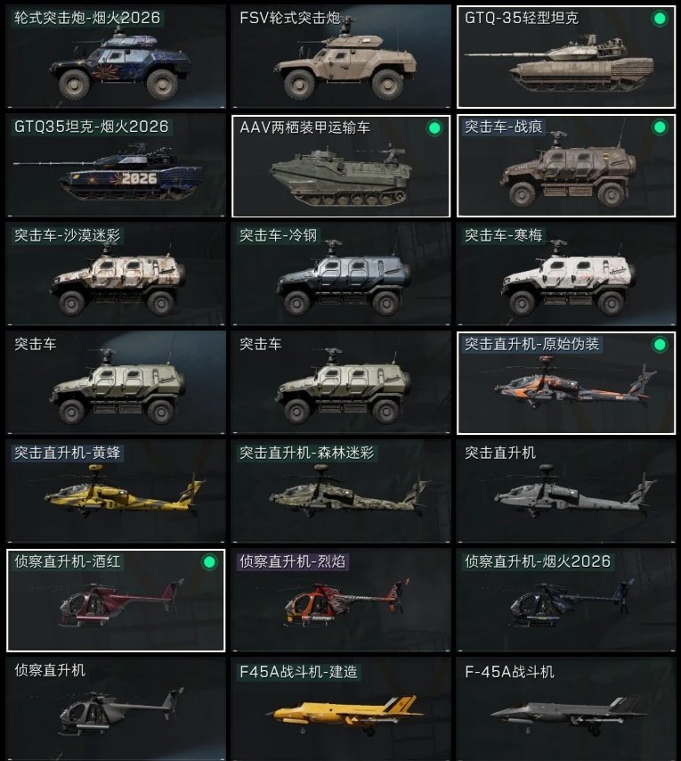The image size is (681, 761).
Task: Select the 轮式突击炮-烟火2026 vehicle skin
Action: (x=116, y=56)
